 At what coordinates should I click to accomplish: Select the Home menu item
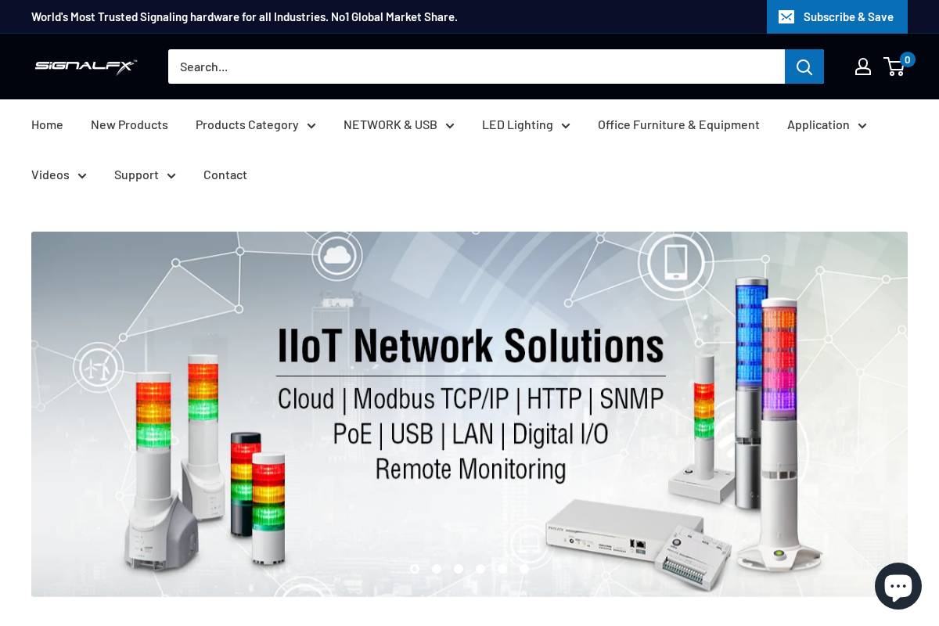tap(47, 124)
